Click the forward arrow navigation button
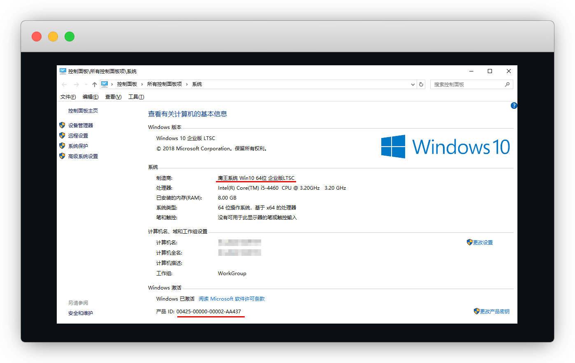This screenshot has height=363, width=575. click(76, 85)
